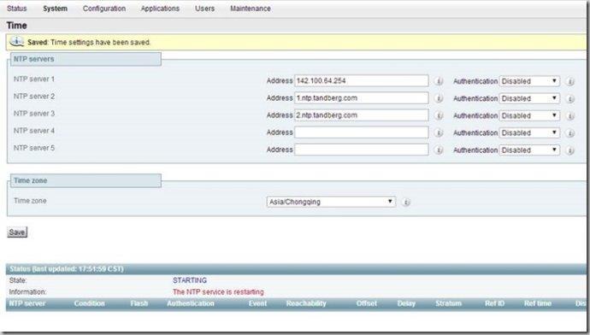590x335 pixels.
Task: Open Authentication dropdown for NTP server 5
Action: click(529, 150)
